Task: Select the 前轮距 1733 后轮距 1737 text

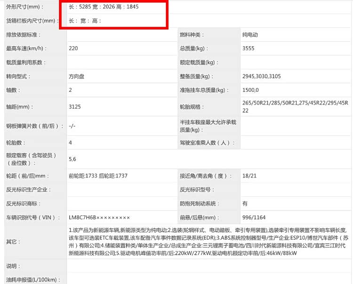Action: [98, 176]
